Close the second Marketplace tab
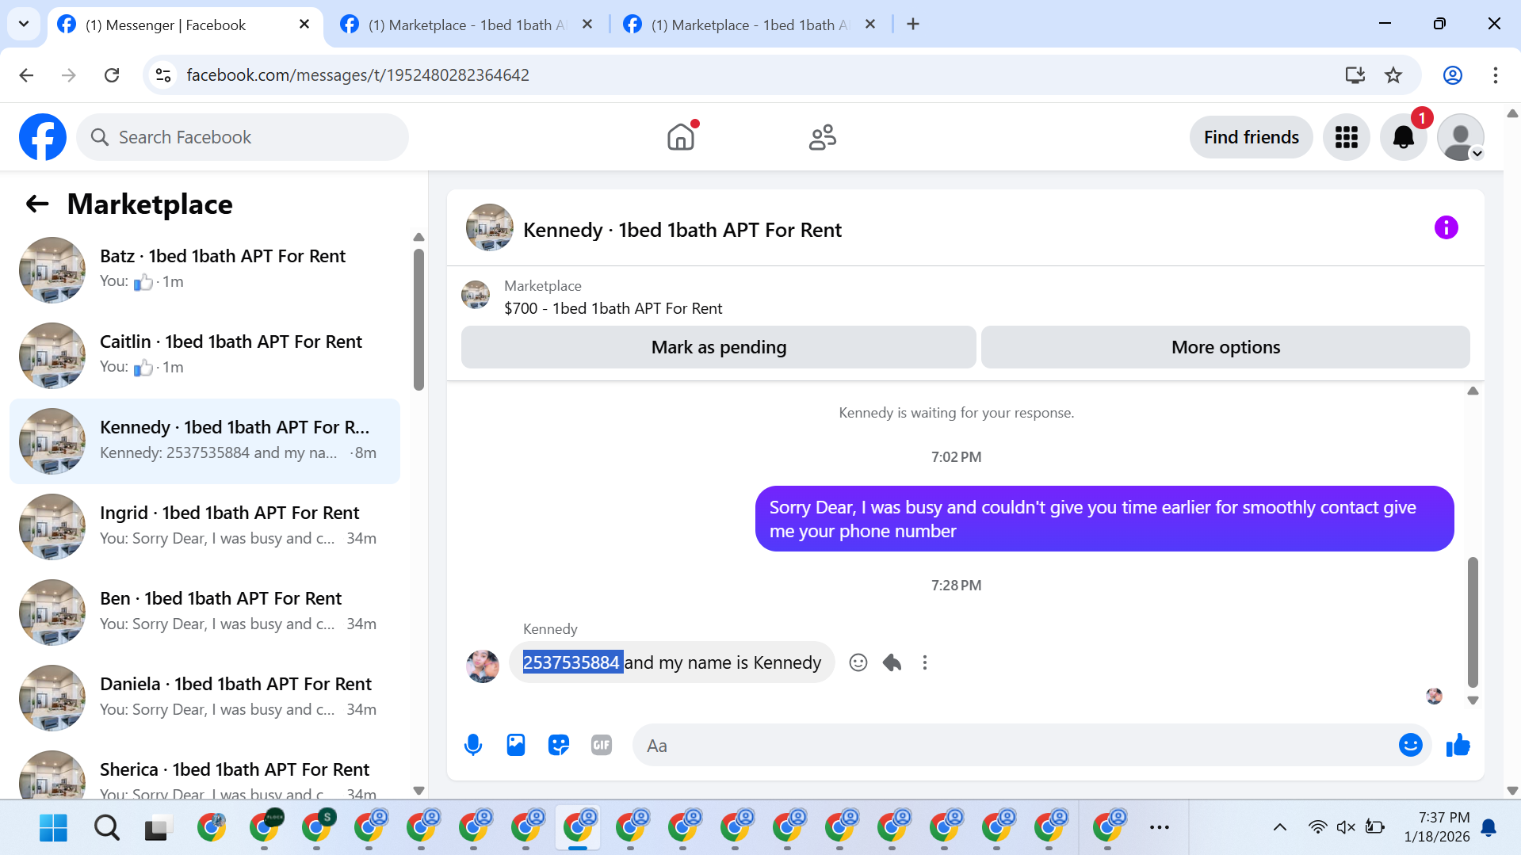The height and width of the screenshot is (855, 1521). (x=587, y=25)
